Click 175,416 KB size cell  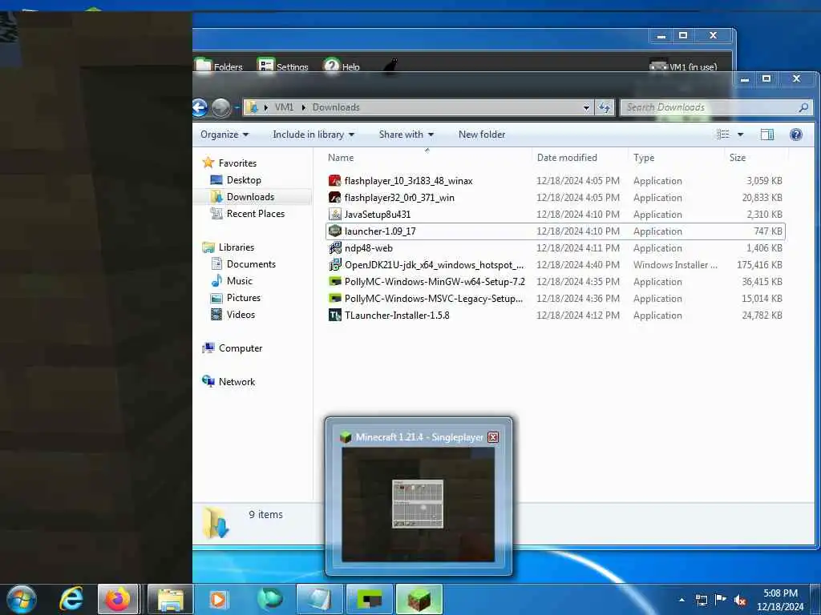759,264
